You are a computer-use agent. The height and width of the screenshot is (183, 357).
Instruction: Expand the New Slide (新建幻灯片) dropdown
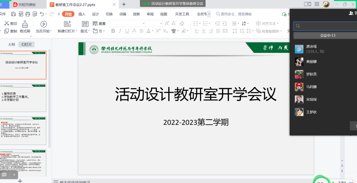(x=77, y=31)
